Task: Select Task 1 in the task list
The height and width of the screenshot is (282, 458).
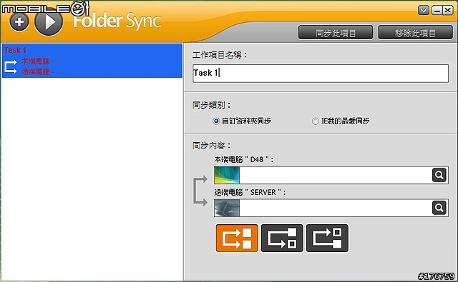Action: (92, 61)
